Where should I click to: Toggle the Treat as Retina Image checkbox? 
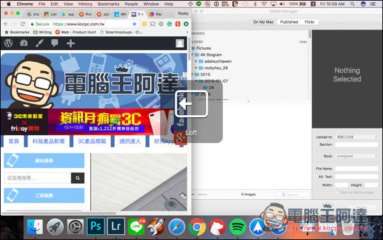[337, 192]
